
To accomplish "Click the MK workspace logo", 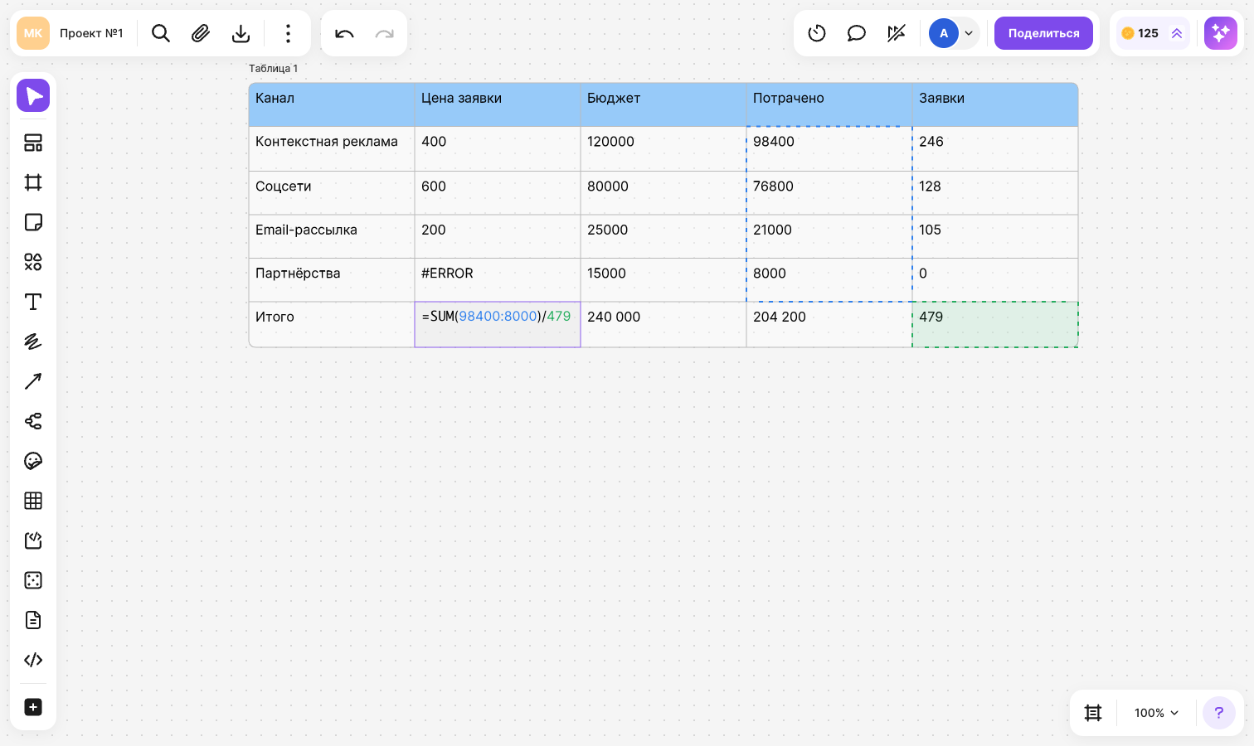I will click(33, 33).
